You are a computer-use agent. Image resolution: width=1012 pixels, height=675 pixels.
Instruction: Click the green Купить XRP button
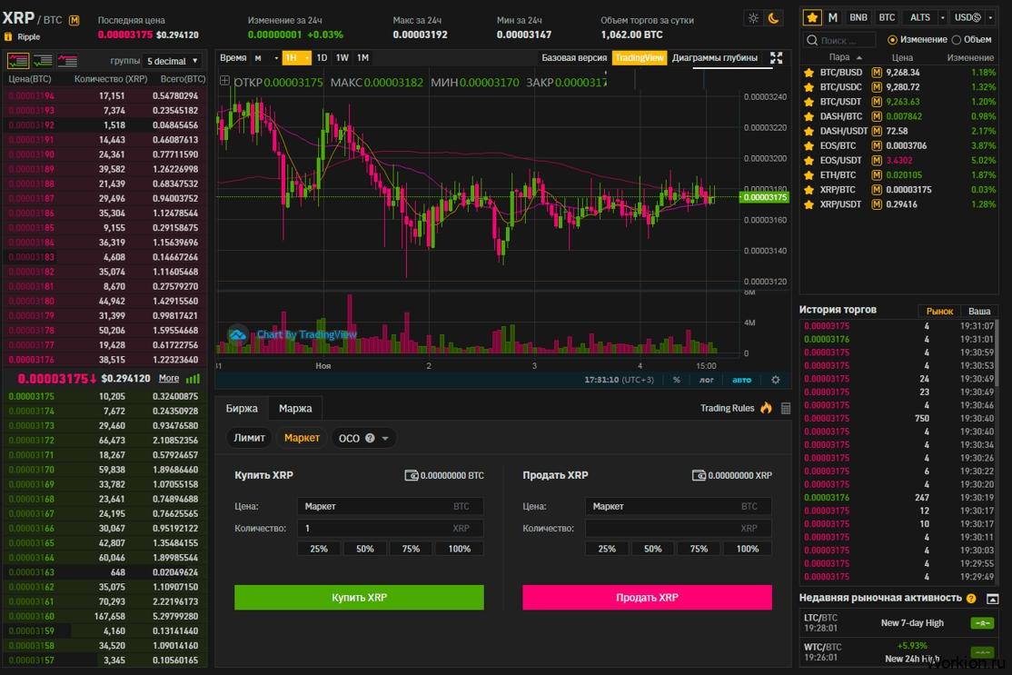(359, 598)
